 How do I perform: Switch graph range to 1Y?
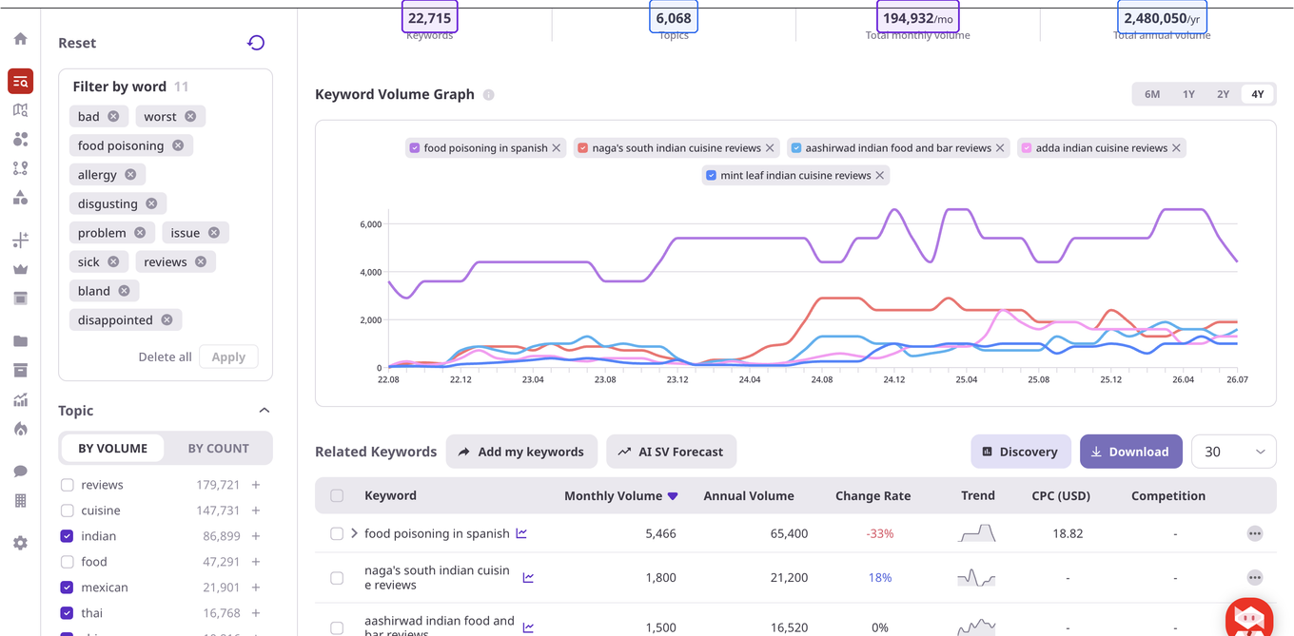coord(1188,94)
